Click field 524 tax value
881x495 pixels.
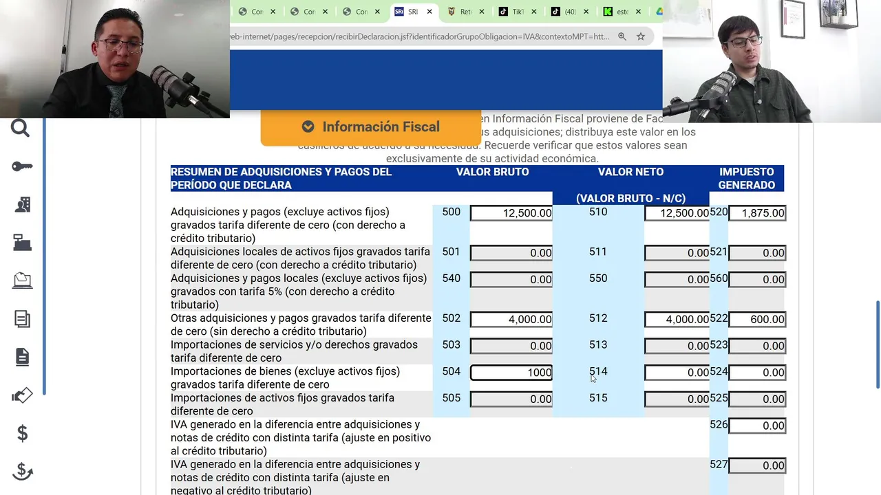[757, 373]
